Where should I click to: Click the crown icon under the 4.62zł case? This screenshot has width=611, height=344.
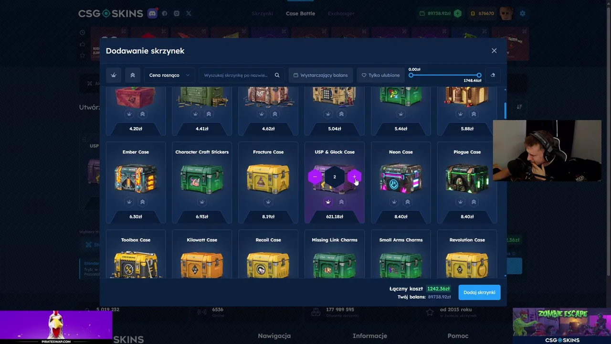pyautogui.click(x=262, y=114)
